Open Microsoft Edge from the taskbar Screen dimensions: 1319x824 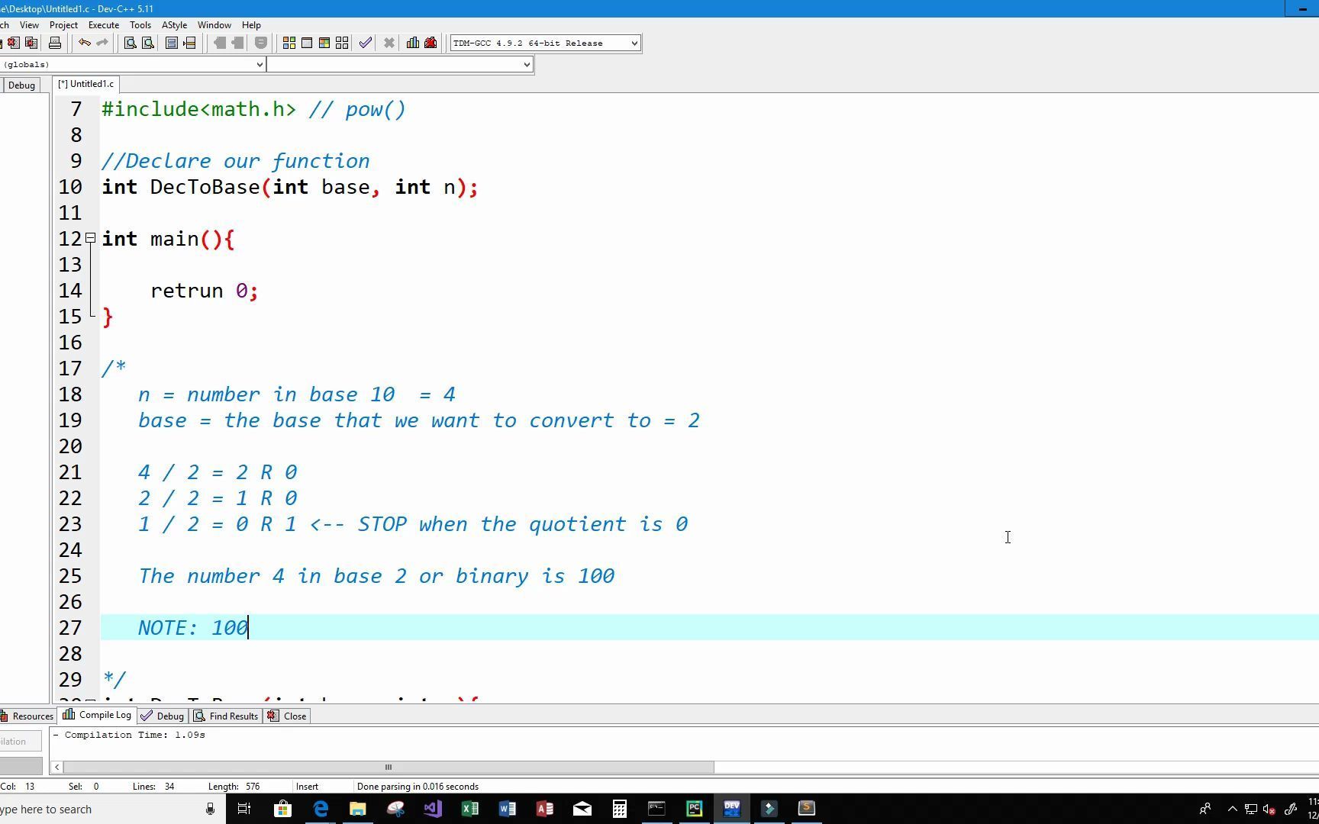coord(321,809)
